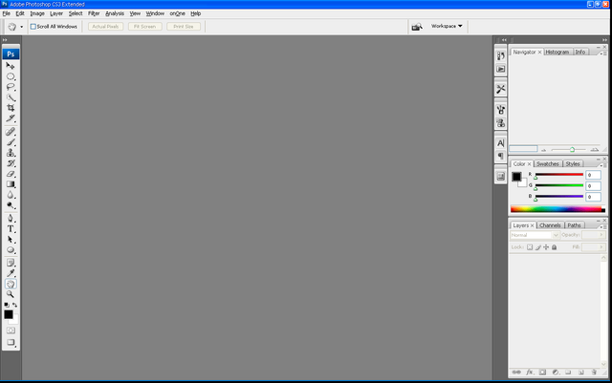
Task: Select the Healing Brush tool
Action: tap(11, 132)
